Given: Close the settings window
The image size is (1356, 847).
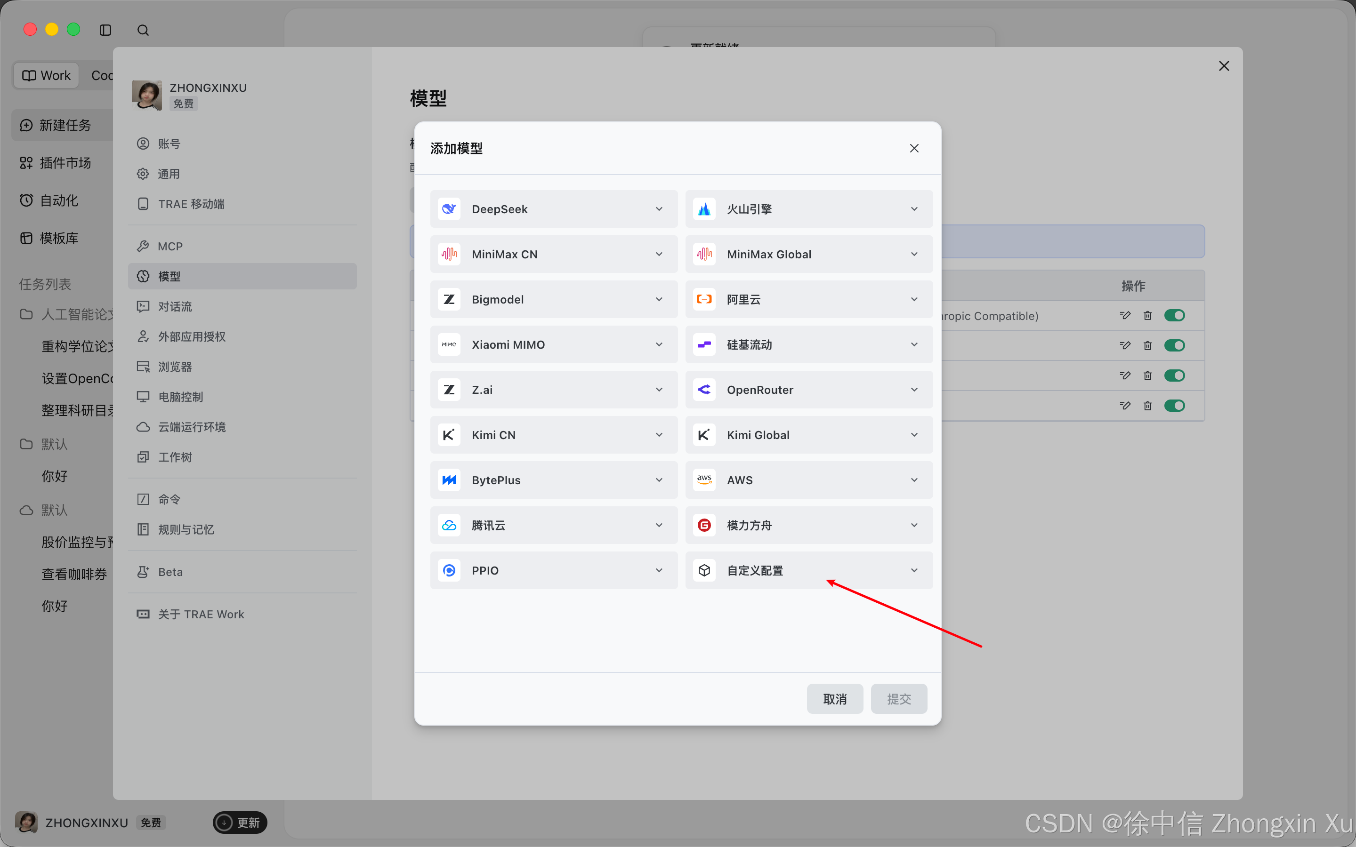Looking at the screenshot, I should [x=1224, y=66].
